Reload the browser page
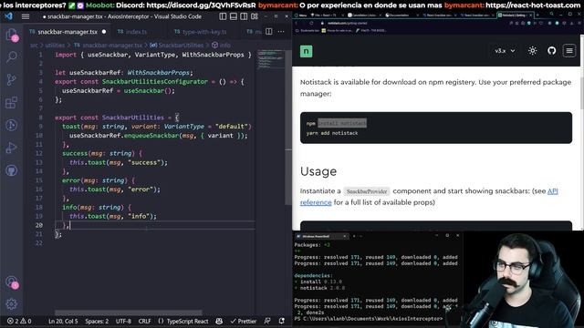The height and width of the screenshot is (328, 584). click(x=311, y=23)
